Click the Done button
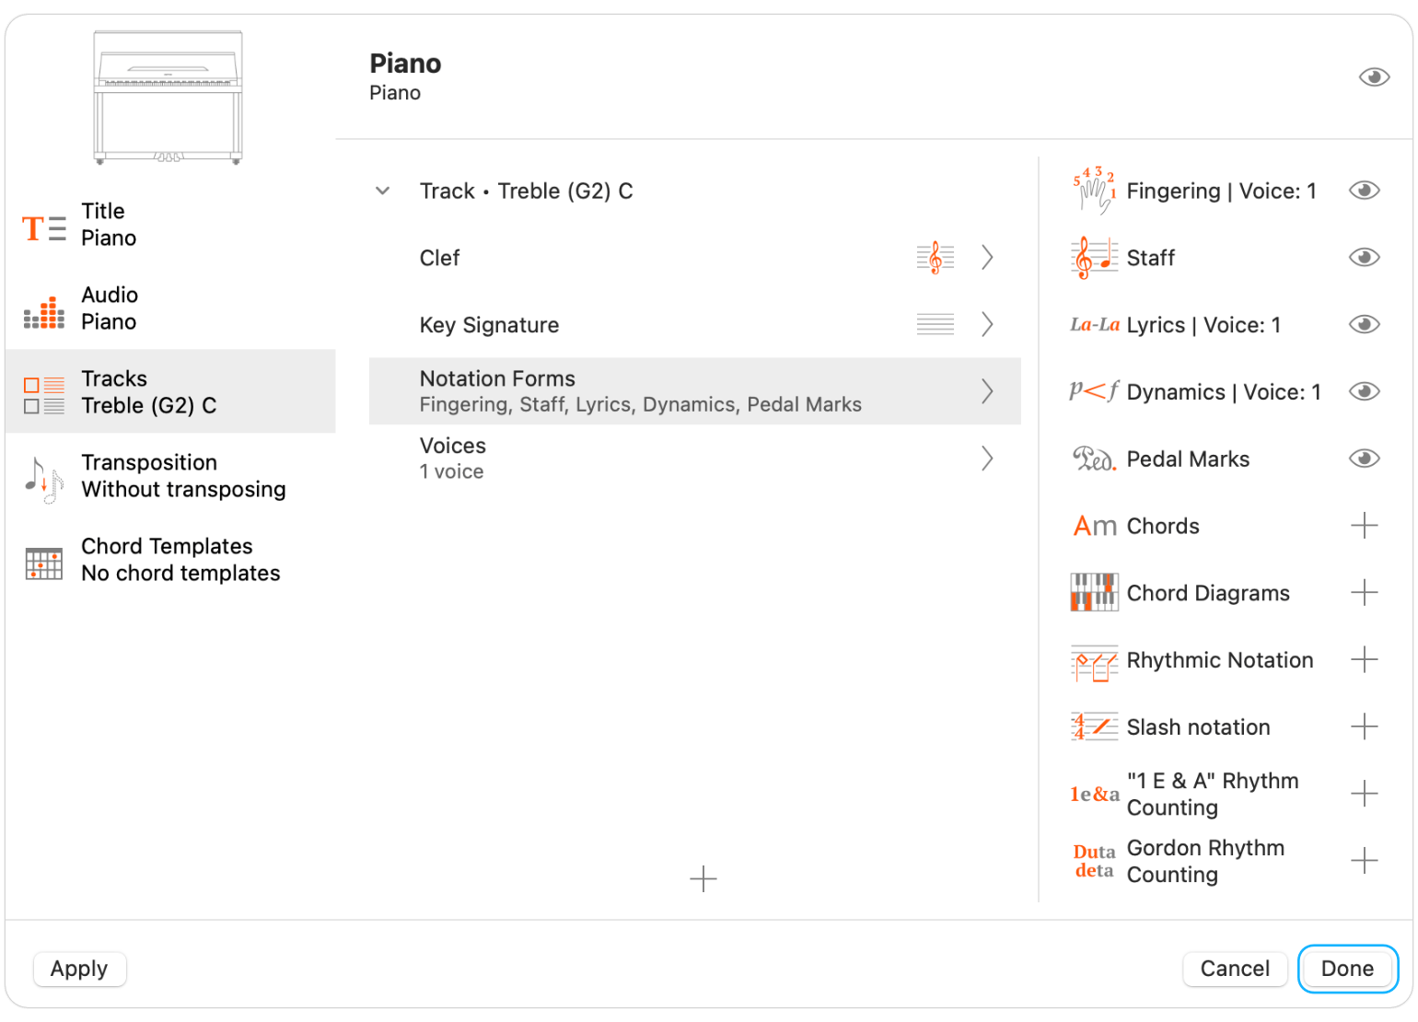This screenshot has height=1022, width=1418. click(x=1347, y=969)
